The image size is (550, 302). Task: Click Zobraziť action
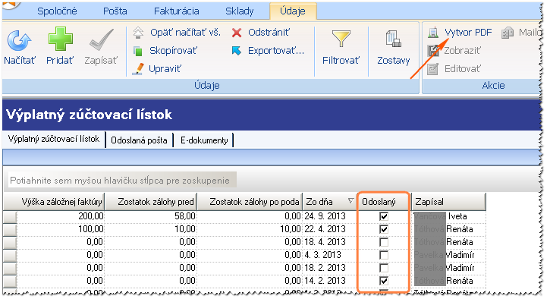454,51
